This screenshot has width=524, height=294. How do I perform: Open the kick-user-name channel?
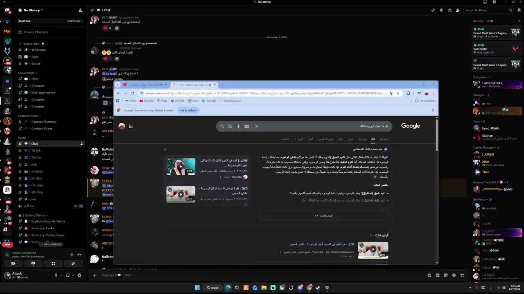[51, 93]
